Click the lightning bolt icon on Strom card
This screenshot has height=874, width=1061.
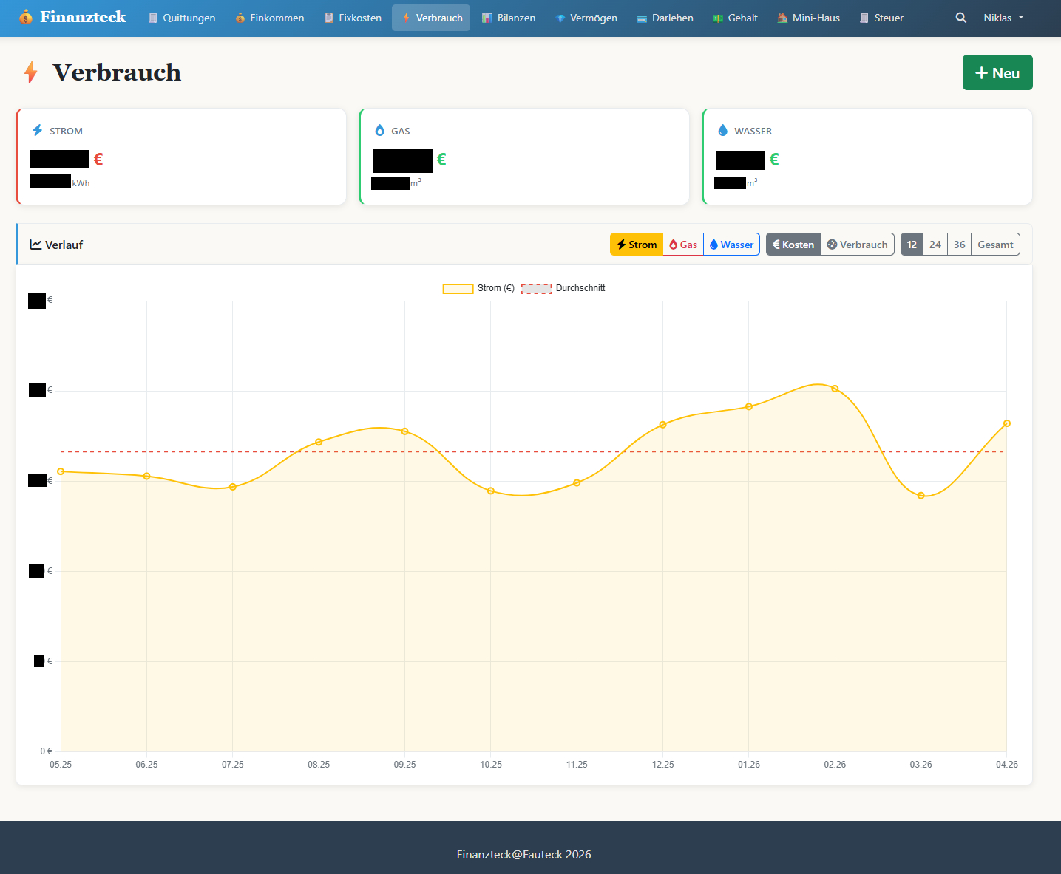(38, 130)
